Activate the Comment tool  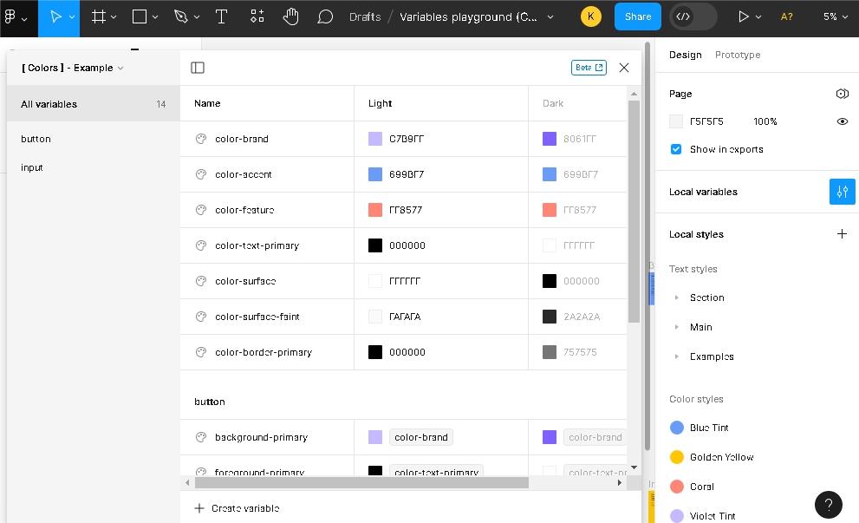click(325, 16)
